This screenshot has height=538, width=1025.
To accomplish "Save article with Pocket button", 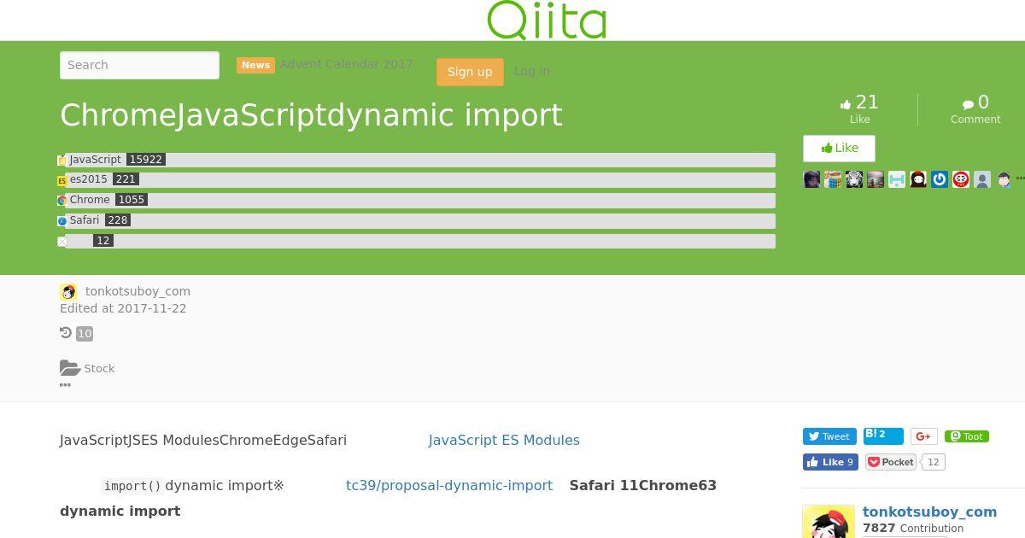I will pyautogui.click(x=891, y=462).
